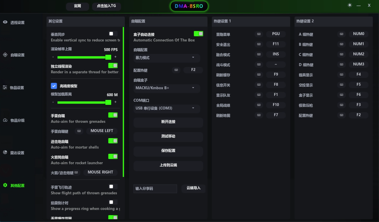Image resolution: width=379 pixels, height=222 pixels.
Task: Click the 物品分组 gauge icon
Action: [x=5, y=120]
